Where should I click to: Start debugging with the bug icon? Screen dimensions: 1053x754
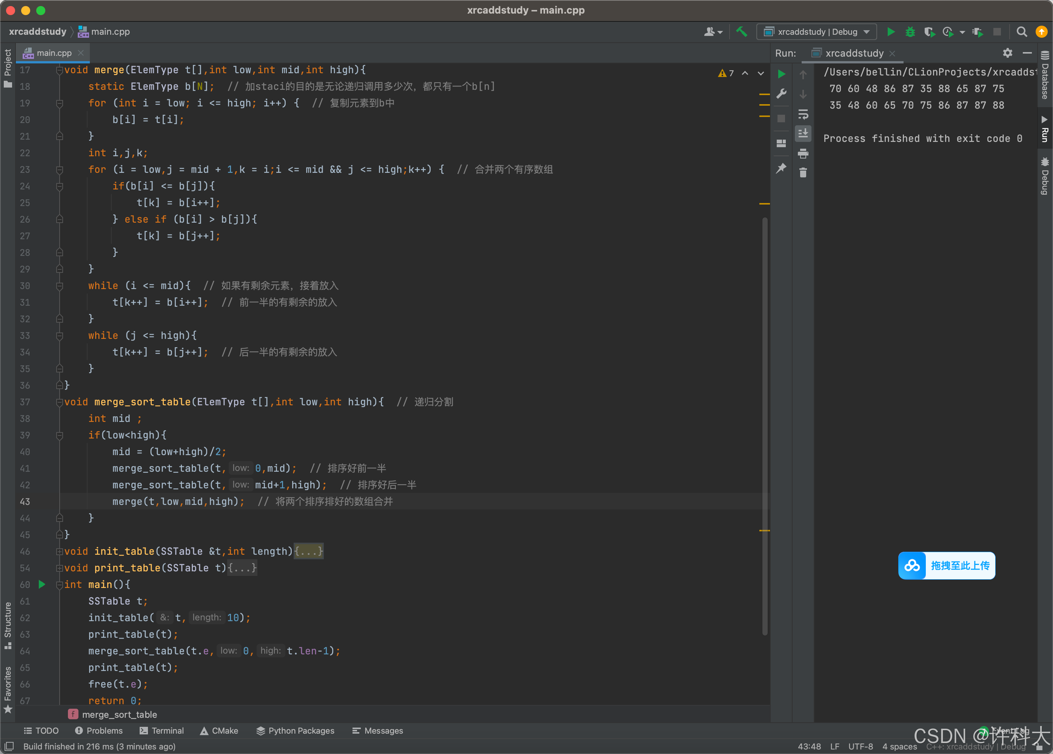(910, 32)
